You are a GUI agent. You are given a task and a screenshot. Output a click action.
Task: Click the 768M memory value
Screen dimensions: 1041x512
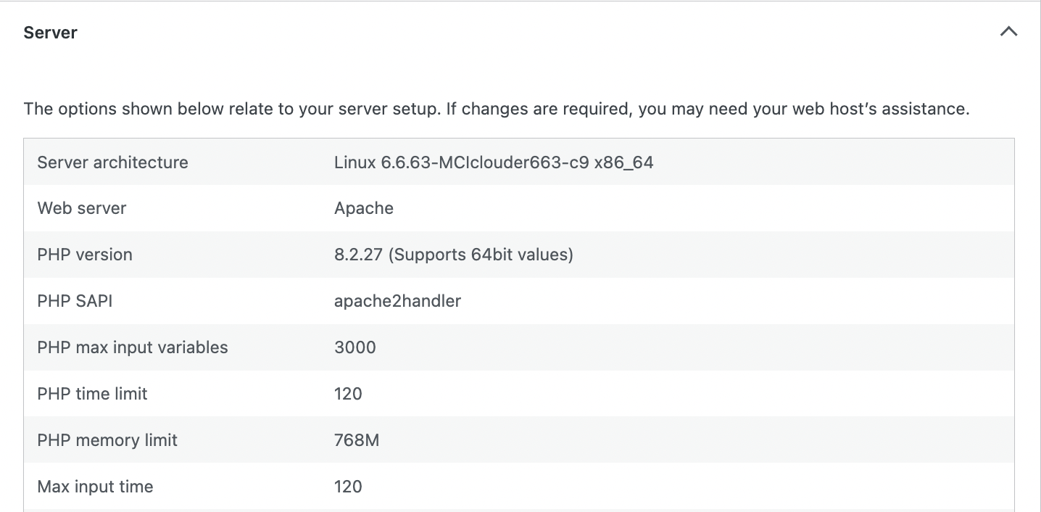[357, 440]
